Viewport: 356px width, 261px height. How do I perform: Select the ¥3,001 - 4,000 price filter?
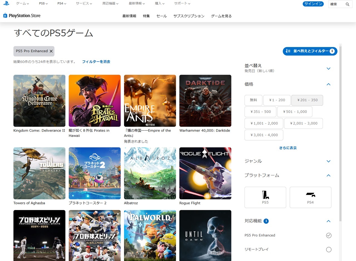coord(264,135)
